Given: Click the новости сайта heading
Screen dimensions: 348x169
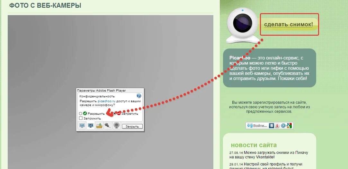Looking at the screenshot, I should click(x=254, y=145).
